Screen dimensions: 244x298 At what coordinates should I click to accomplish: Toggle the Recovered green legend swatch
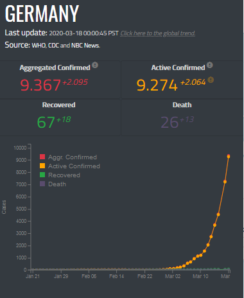tap(42, 175)
